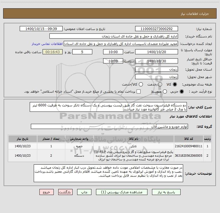Click the countdown timer 00:16:43
Screen dimensions: 220x213
(x=53, y=52)
